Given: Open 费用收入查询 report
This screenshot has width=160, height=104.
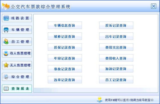Looking at the screenshot, I should (116, 58).
